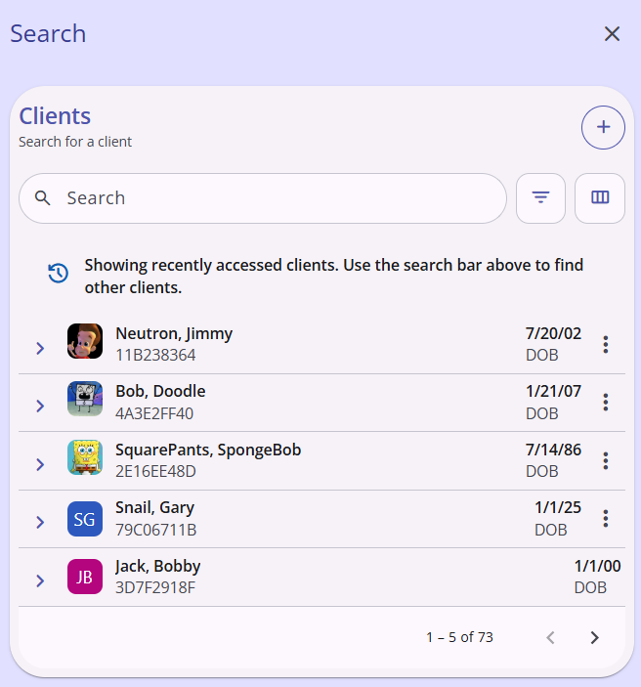This screenshot has width=641, height=687.
Task: Expand the SquarePants, SpongeBob row
Action: click(40, 464)
